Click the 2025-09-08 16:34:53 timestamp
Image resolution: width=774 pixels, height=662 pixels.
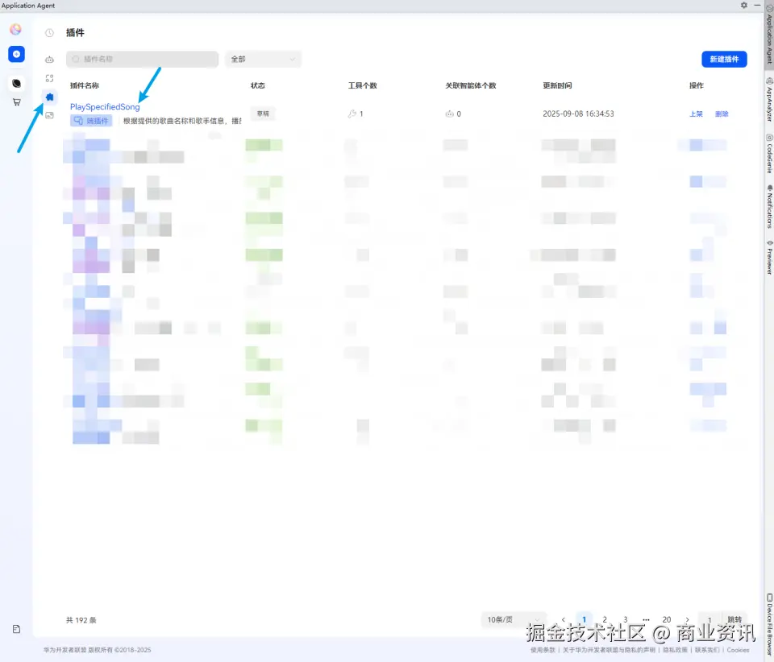(x=578, y=114)
